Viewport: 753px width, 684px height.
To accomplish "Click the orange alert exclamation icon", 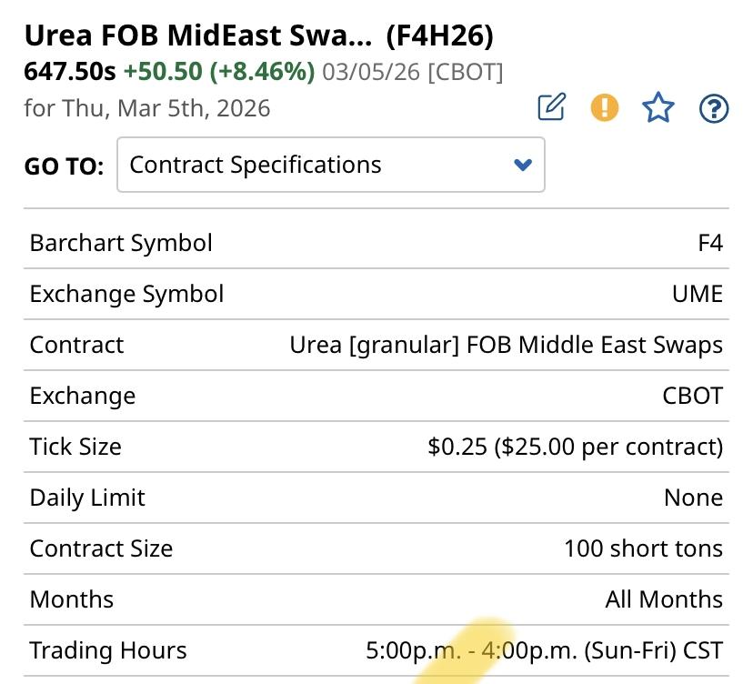I will coord(604,108).
